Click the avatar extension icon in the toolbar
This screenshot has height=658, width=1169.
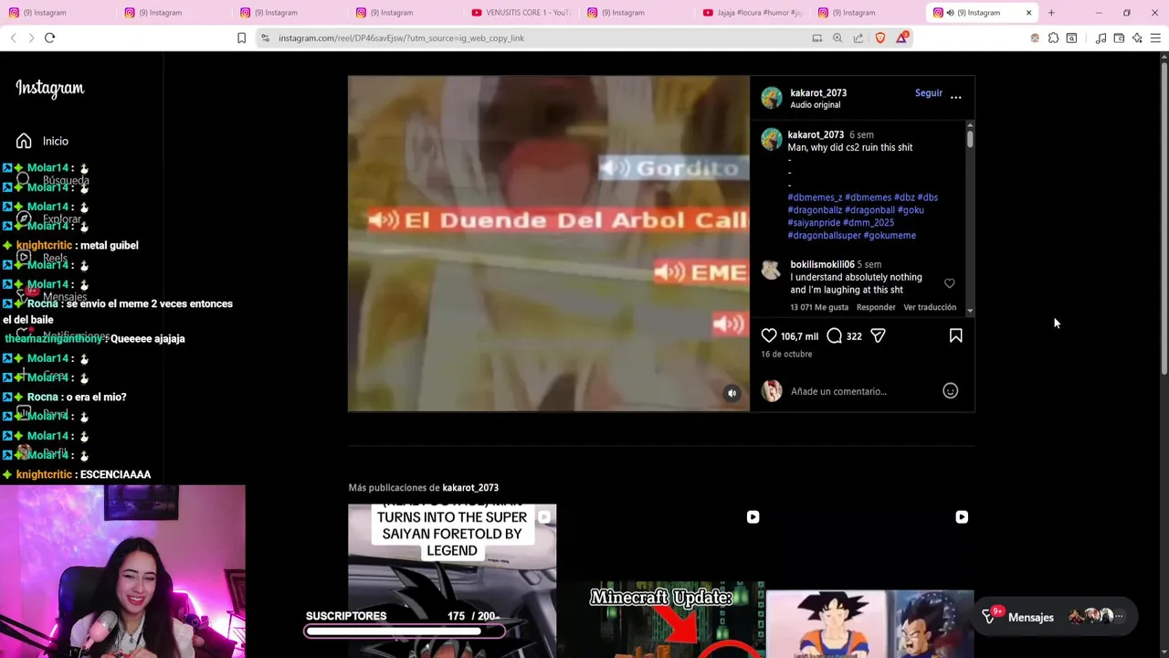pos(1035,37)
